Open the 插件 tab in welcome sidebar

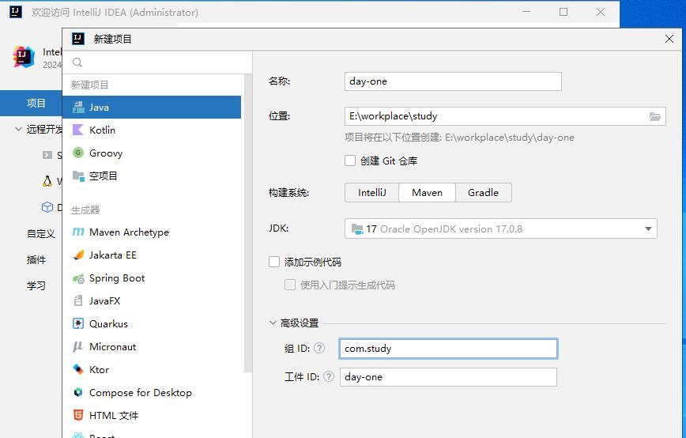36,259
